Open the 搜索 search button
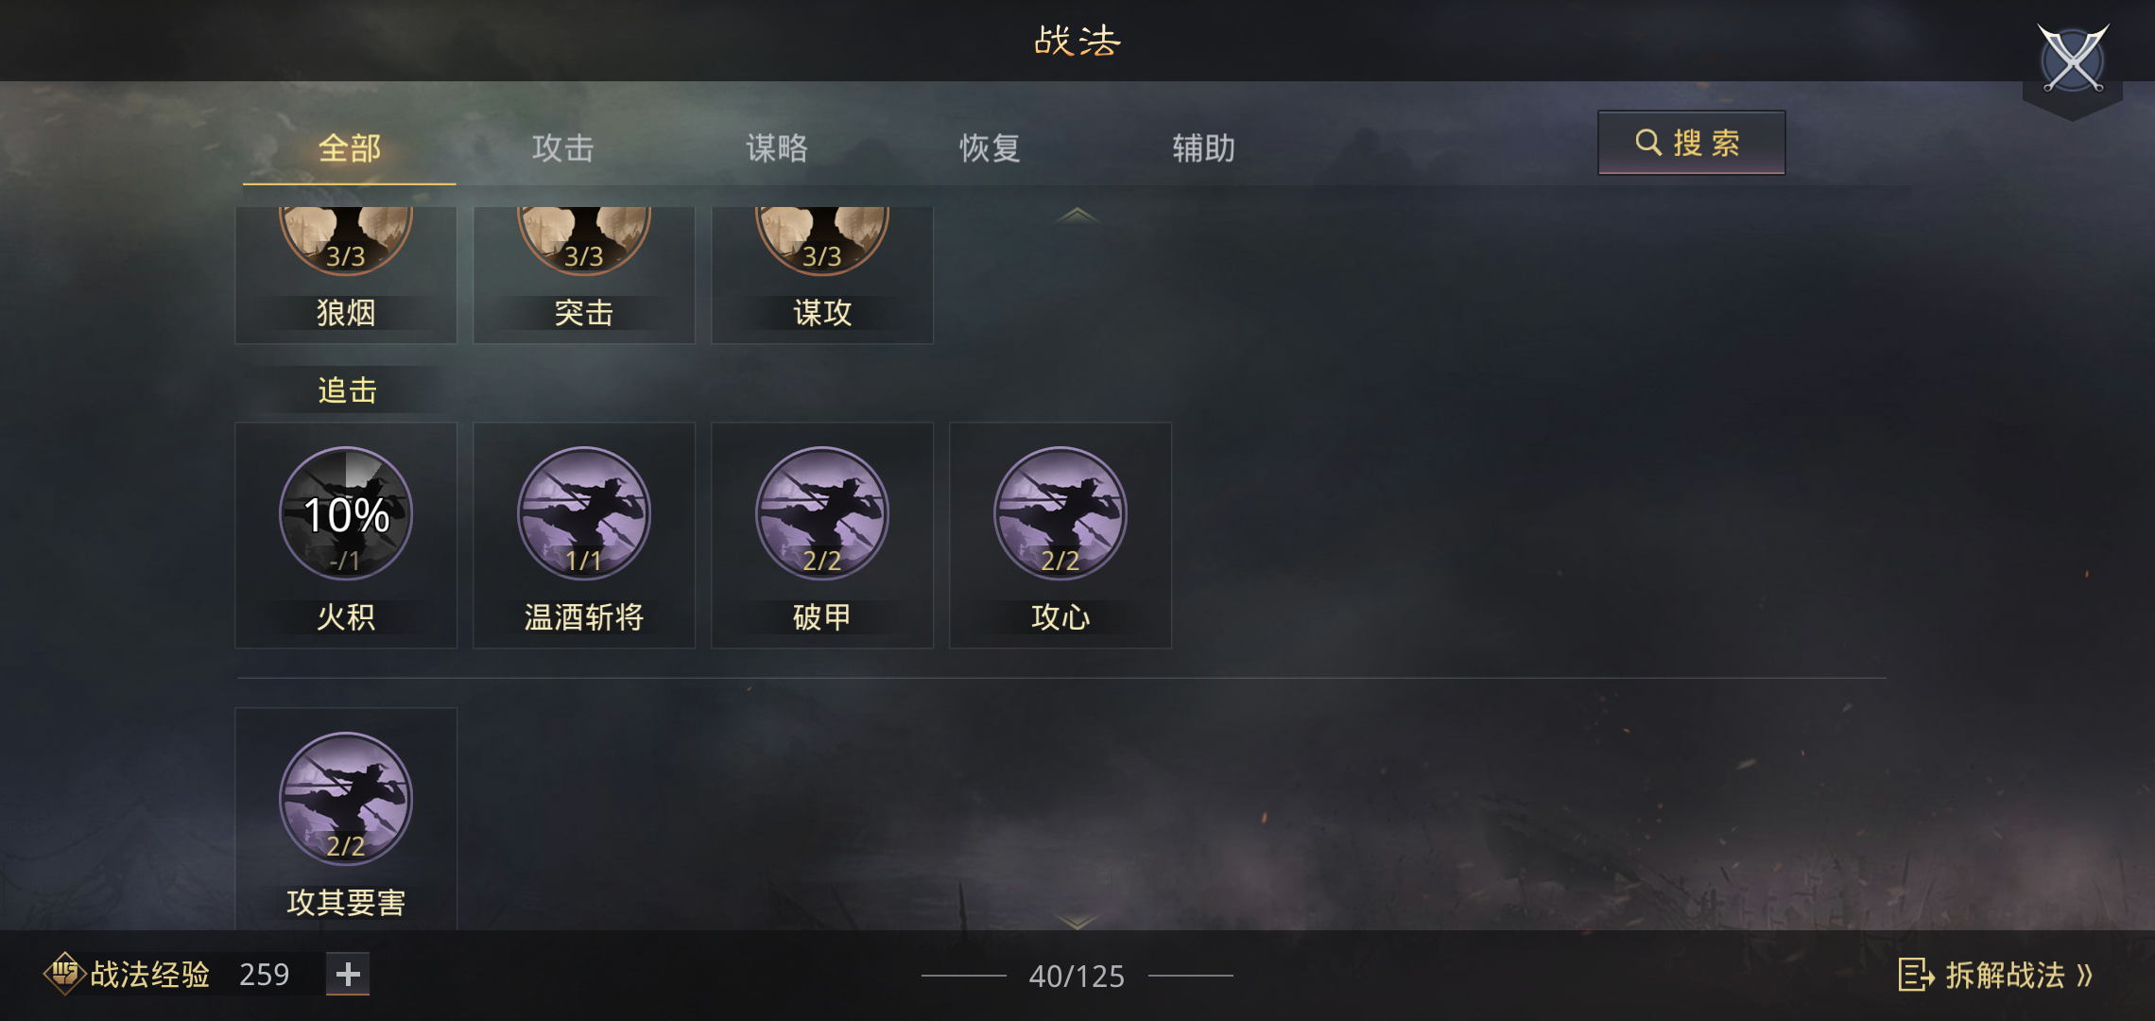 [1692, 143]
